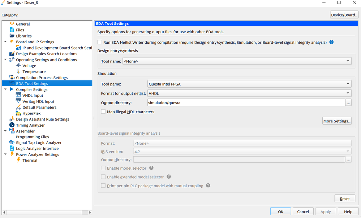Select VHDL Input in category tree
This screenshot has height=218, width=361.
[x=33, y=96]
